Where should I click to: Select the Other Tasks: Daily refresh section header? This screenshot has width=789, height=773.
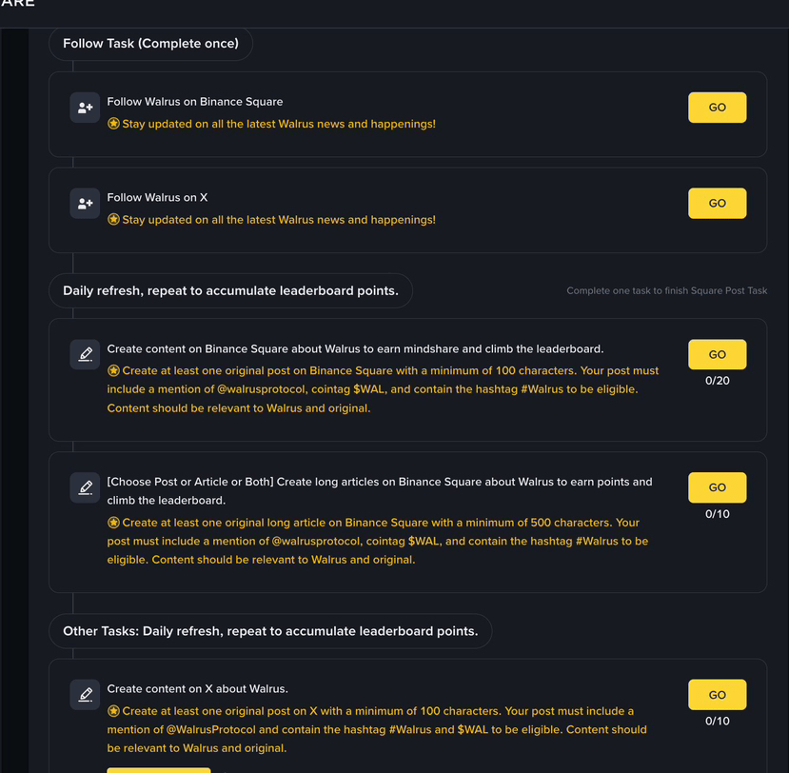[x=270, y=631]
